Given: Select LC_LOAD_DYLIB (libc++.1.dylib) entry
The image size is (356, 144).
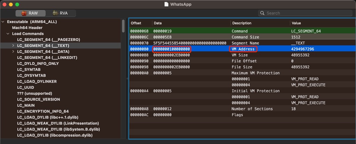Looking at the screenshot, I should coord(48,117).
